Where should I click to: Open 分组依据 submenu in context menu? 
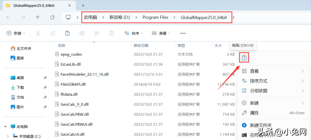tap(273, 91)
